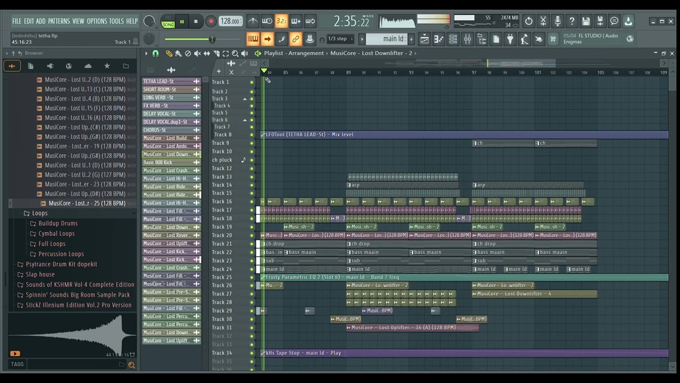Open the Playlist view icon
Viewport: 680px width, 383px height.
point(424,39)
